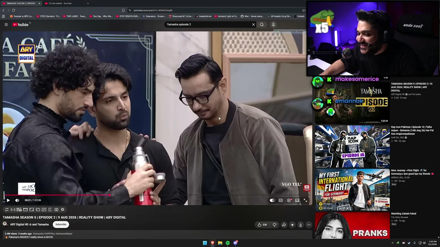This screenshot has height=247, width=440.
Task: Open the Windows Start menu
Action: click(205, 243)
